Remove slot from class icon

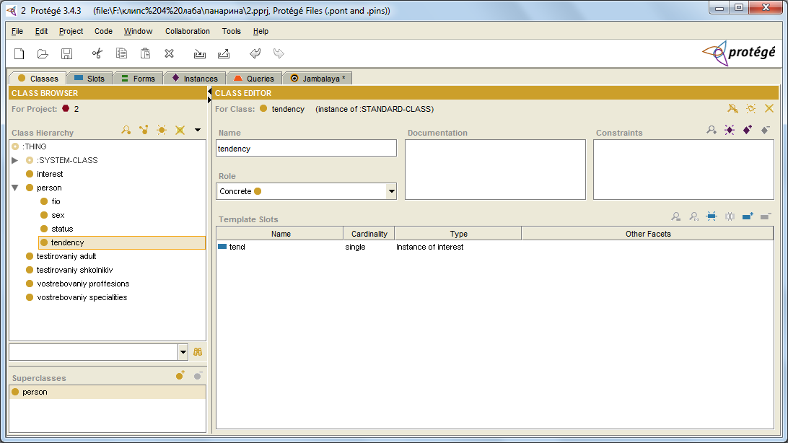tap(766, 216)
